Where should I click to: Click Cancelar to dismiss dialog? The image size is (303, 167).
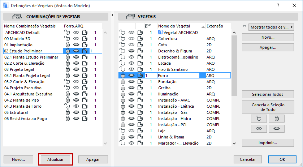[x=248, y=159]
